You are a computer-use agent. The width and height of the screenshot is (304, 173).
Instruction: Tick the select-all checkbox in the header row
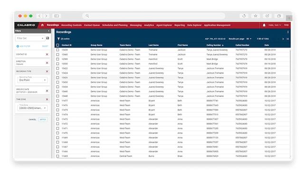(57, 45)
